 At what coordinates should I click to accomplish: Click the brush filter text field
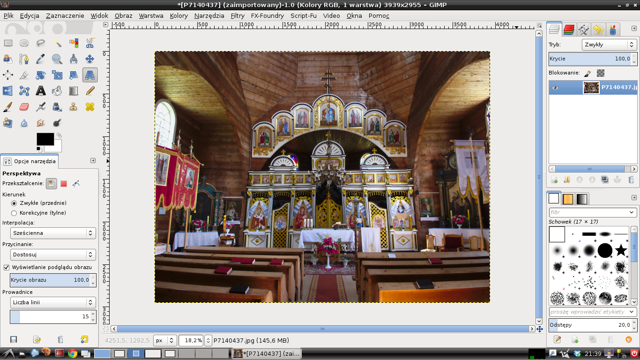(588, 212)
